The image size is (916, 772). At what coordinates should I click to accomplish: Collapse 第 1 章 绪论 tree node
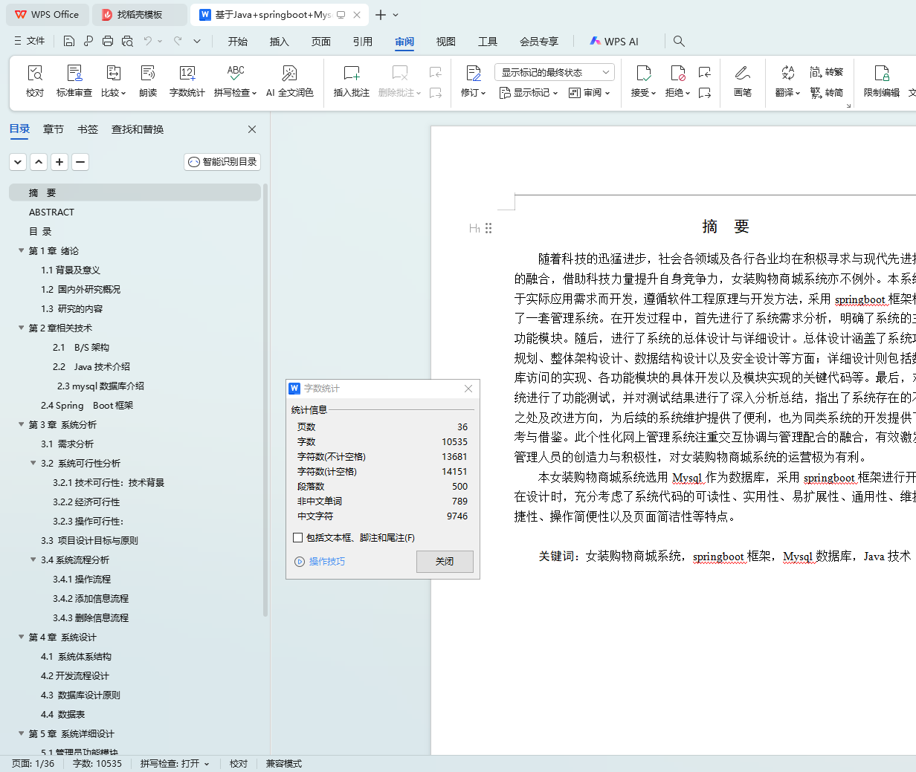pos(22,250)
